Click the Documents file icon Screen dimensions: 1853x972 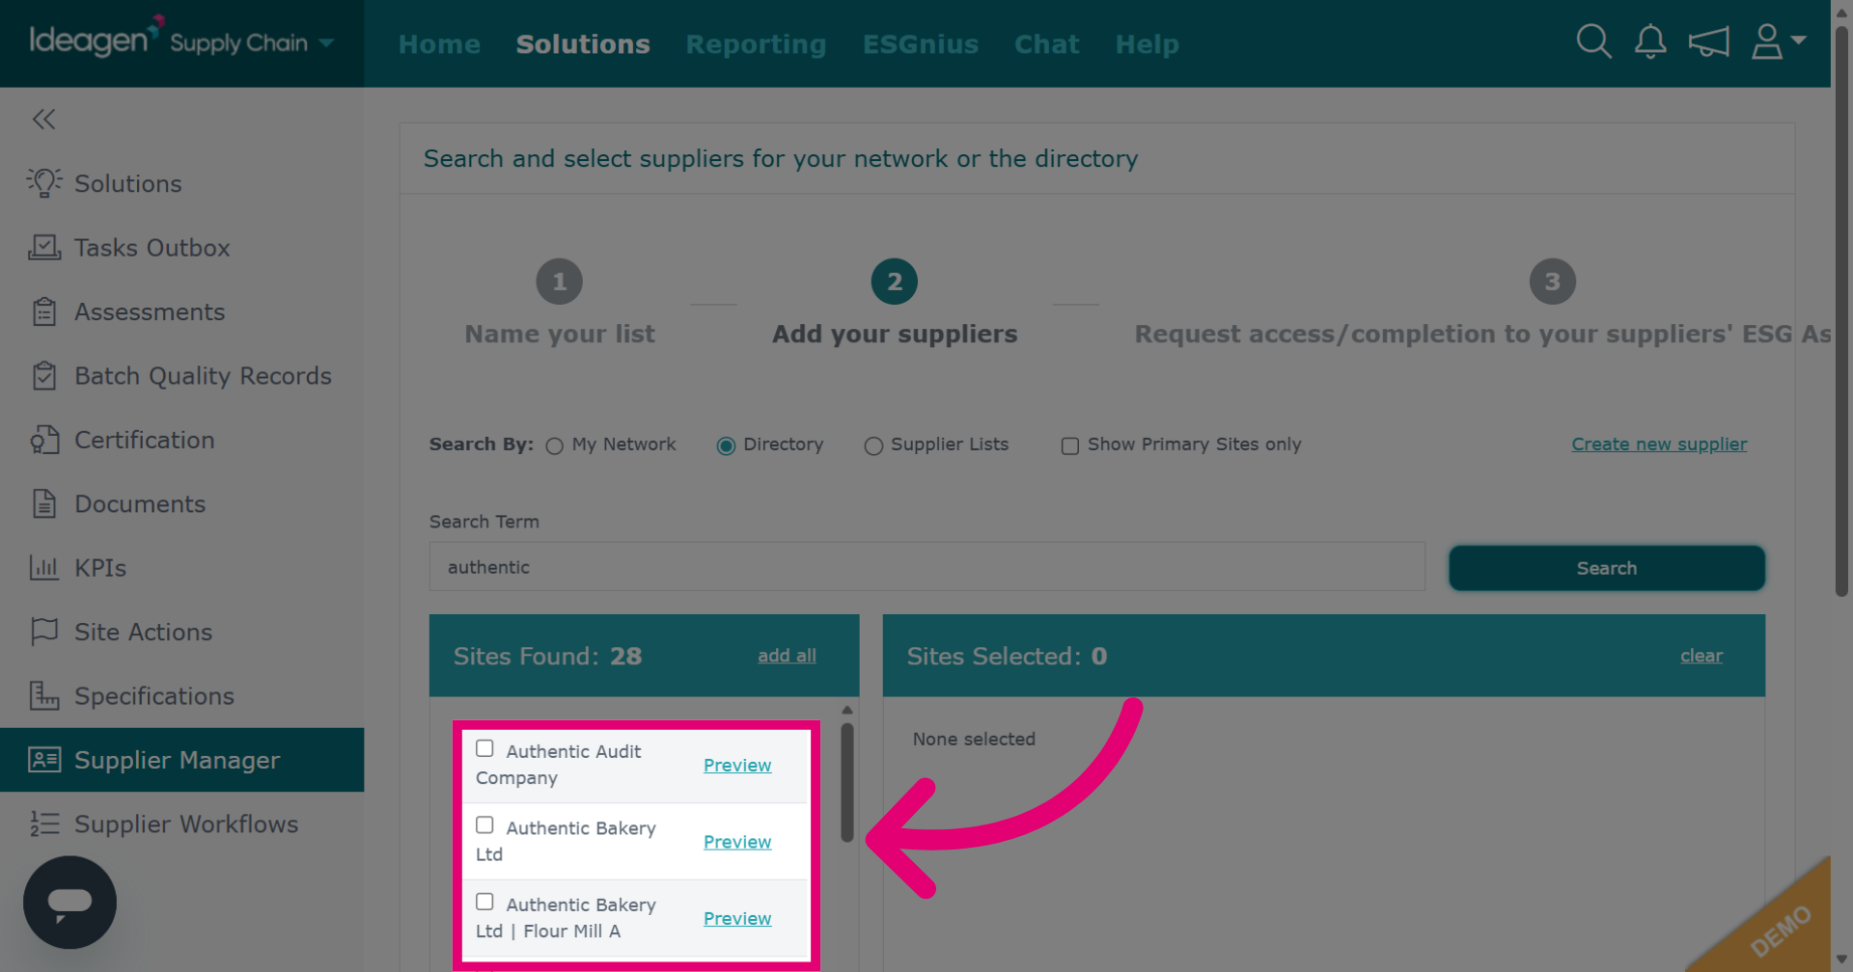click(43, 503)
